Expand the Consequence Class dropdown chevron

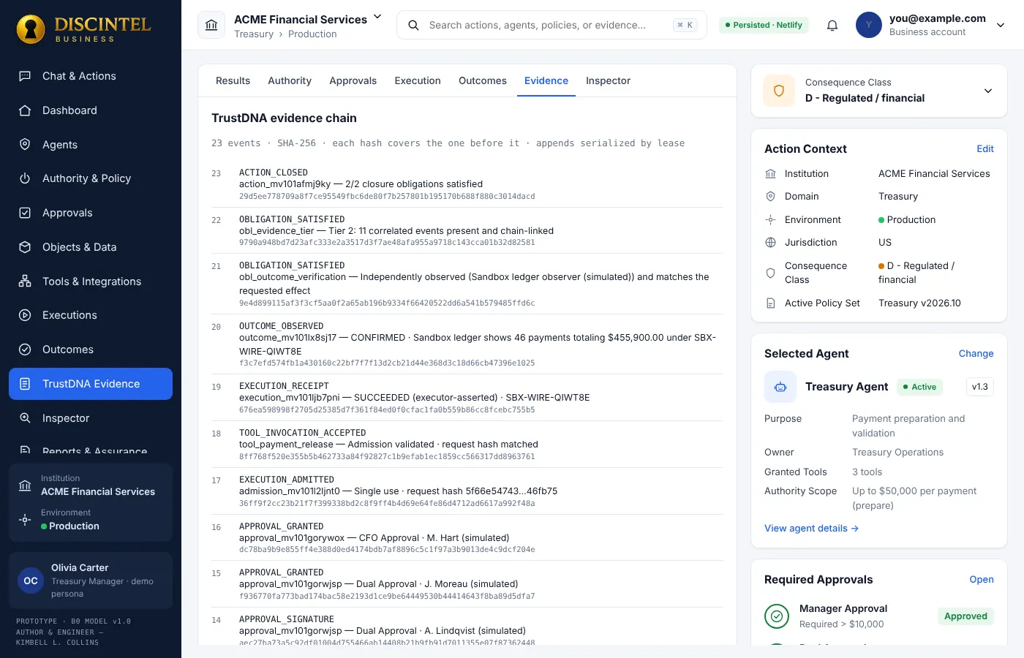click(x=988, y=91)
